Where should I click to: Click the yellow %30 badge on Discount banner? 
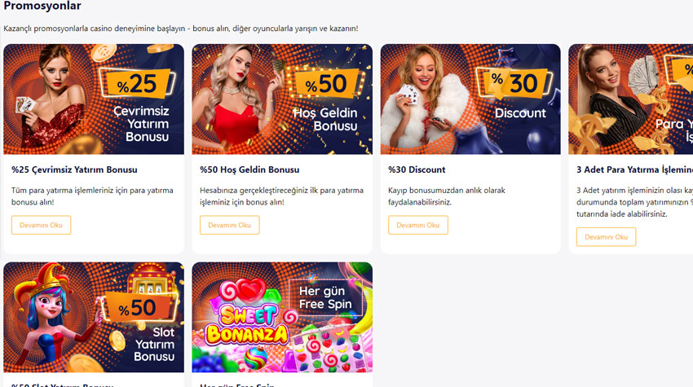tap(514, 83)
